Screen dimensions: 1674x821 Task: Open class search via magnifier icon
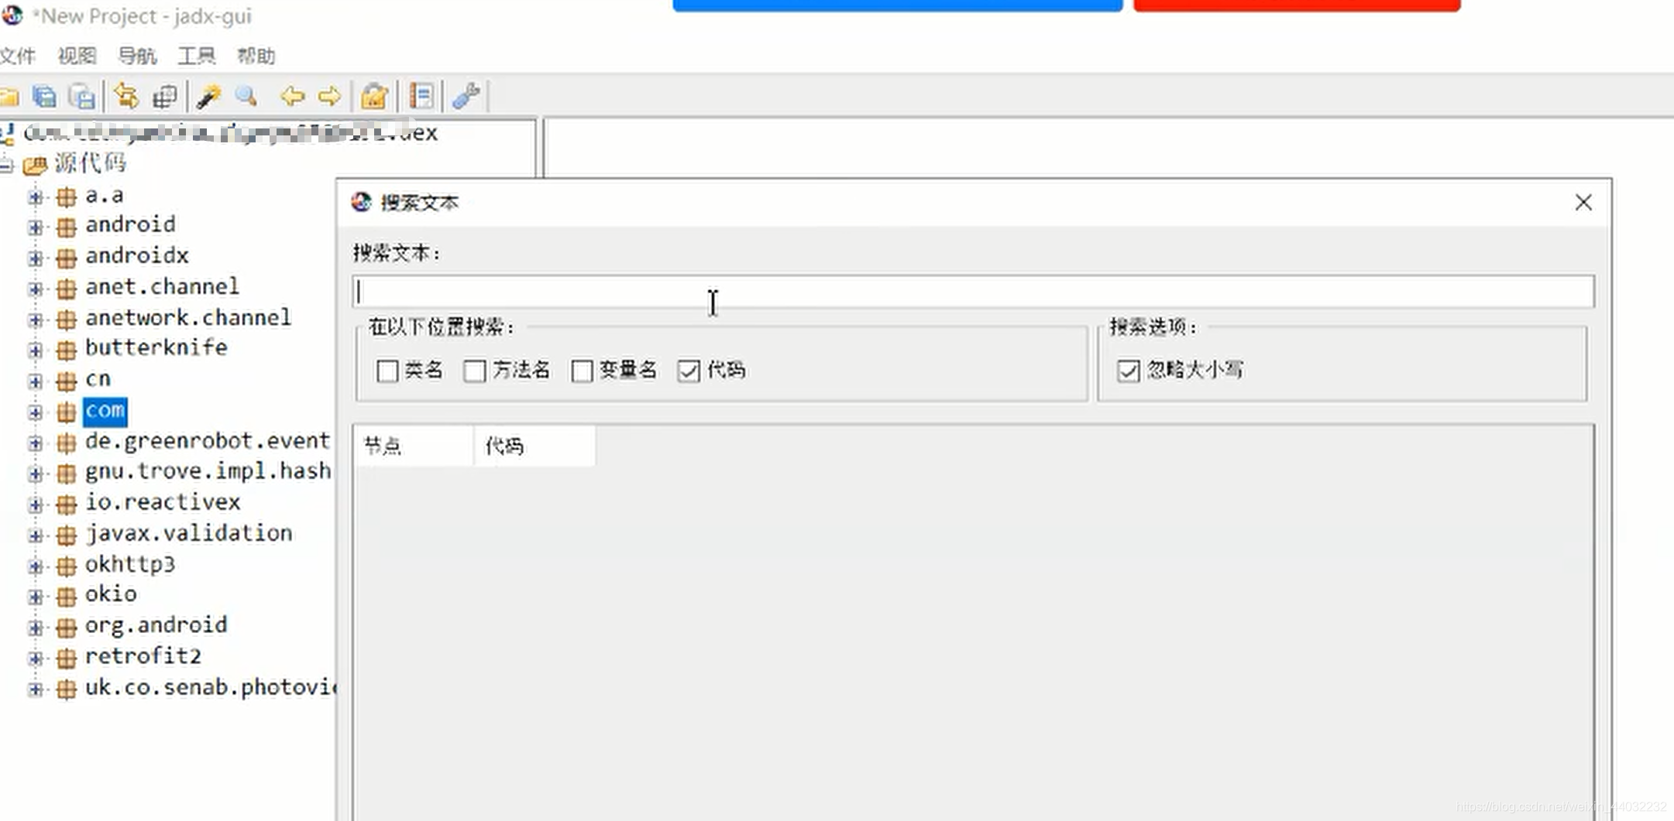coord(246,97)
